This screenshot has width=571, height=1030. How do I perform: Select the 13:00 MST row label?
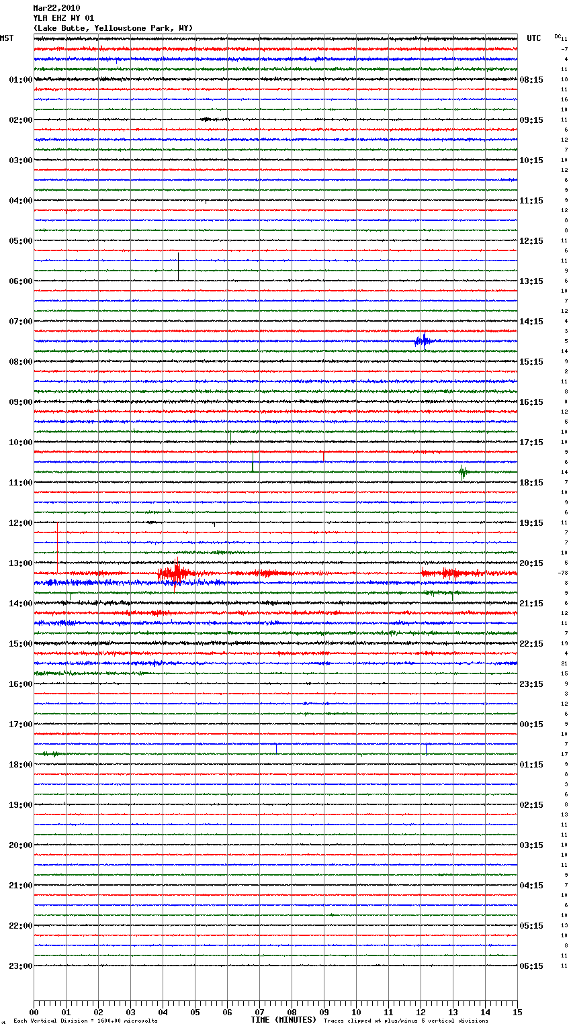coord(20,563)
